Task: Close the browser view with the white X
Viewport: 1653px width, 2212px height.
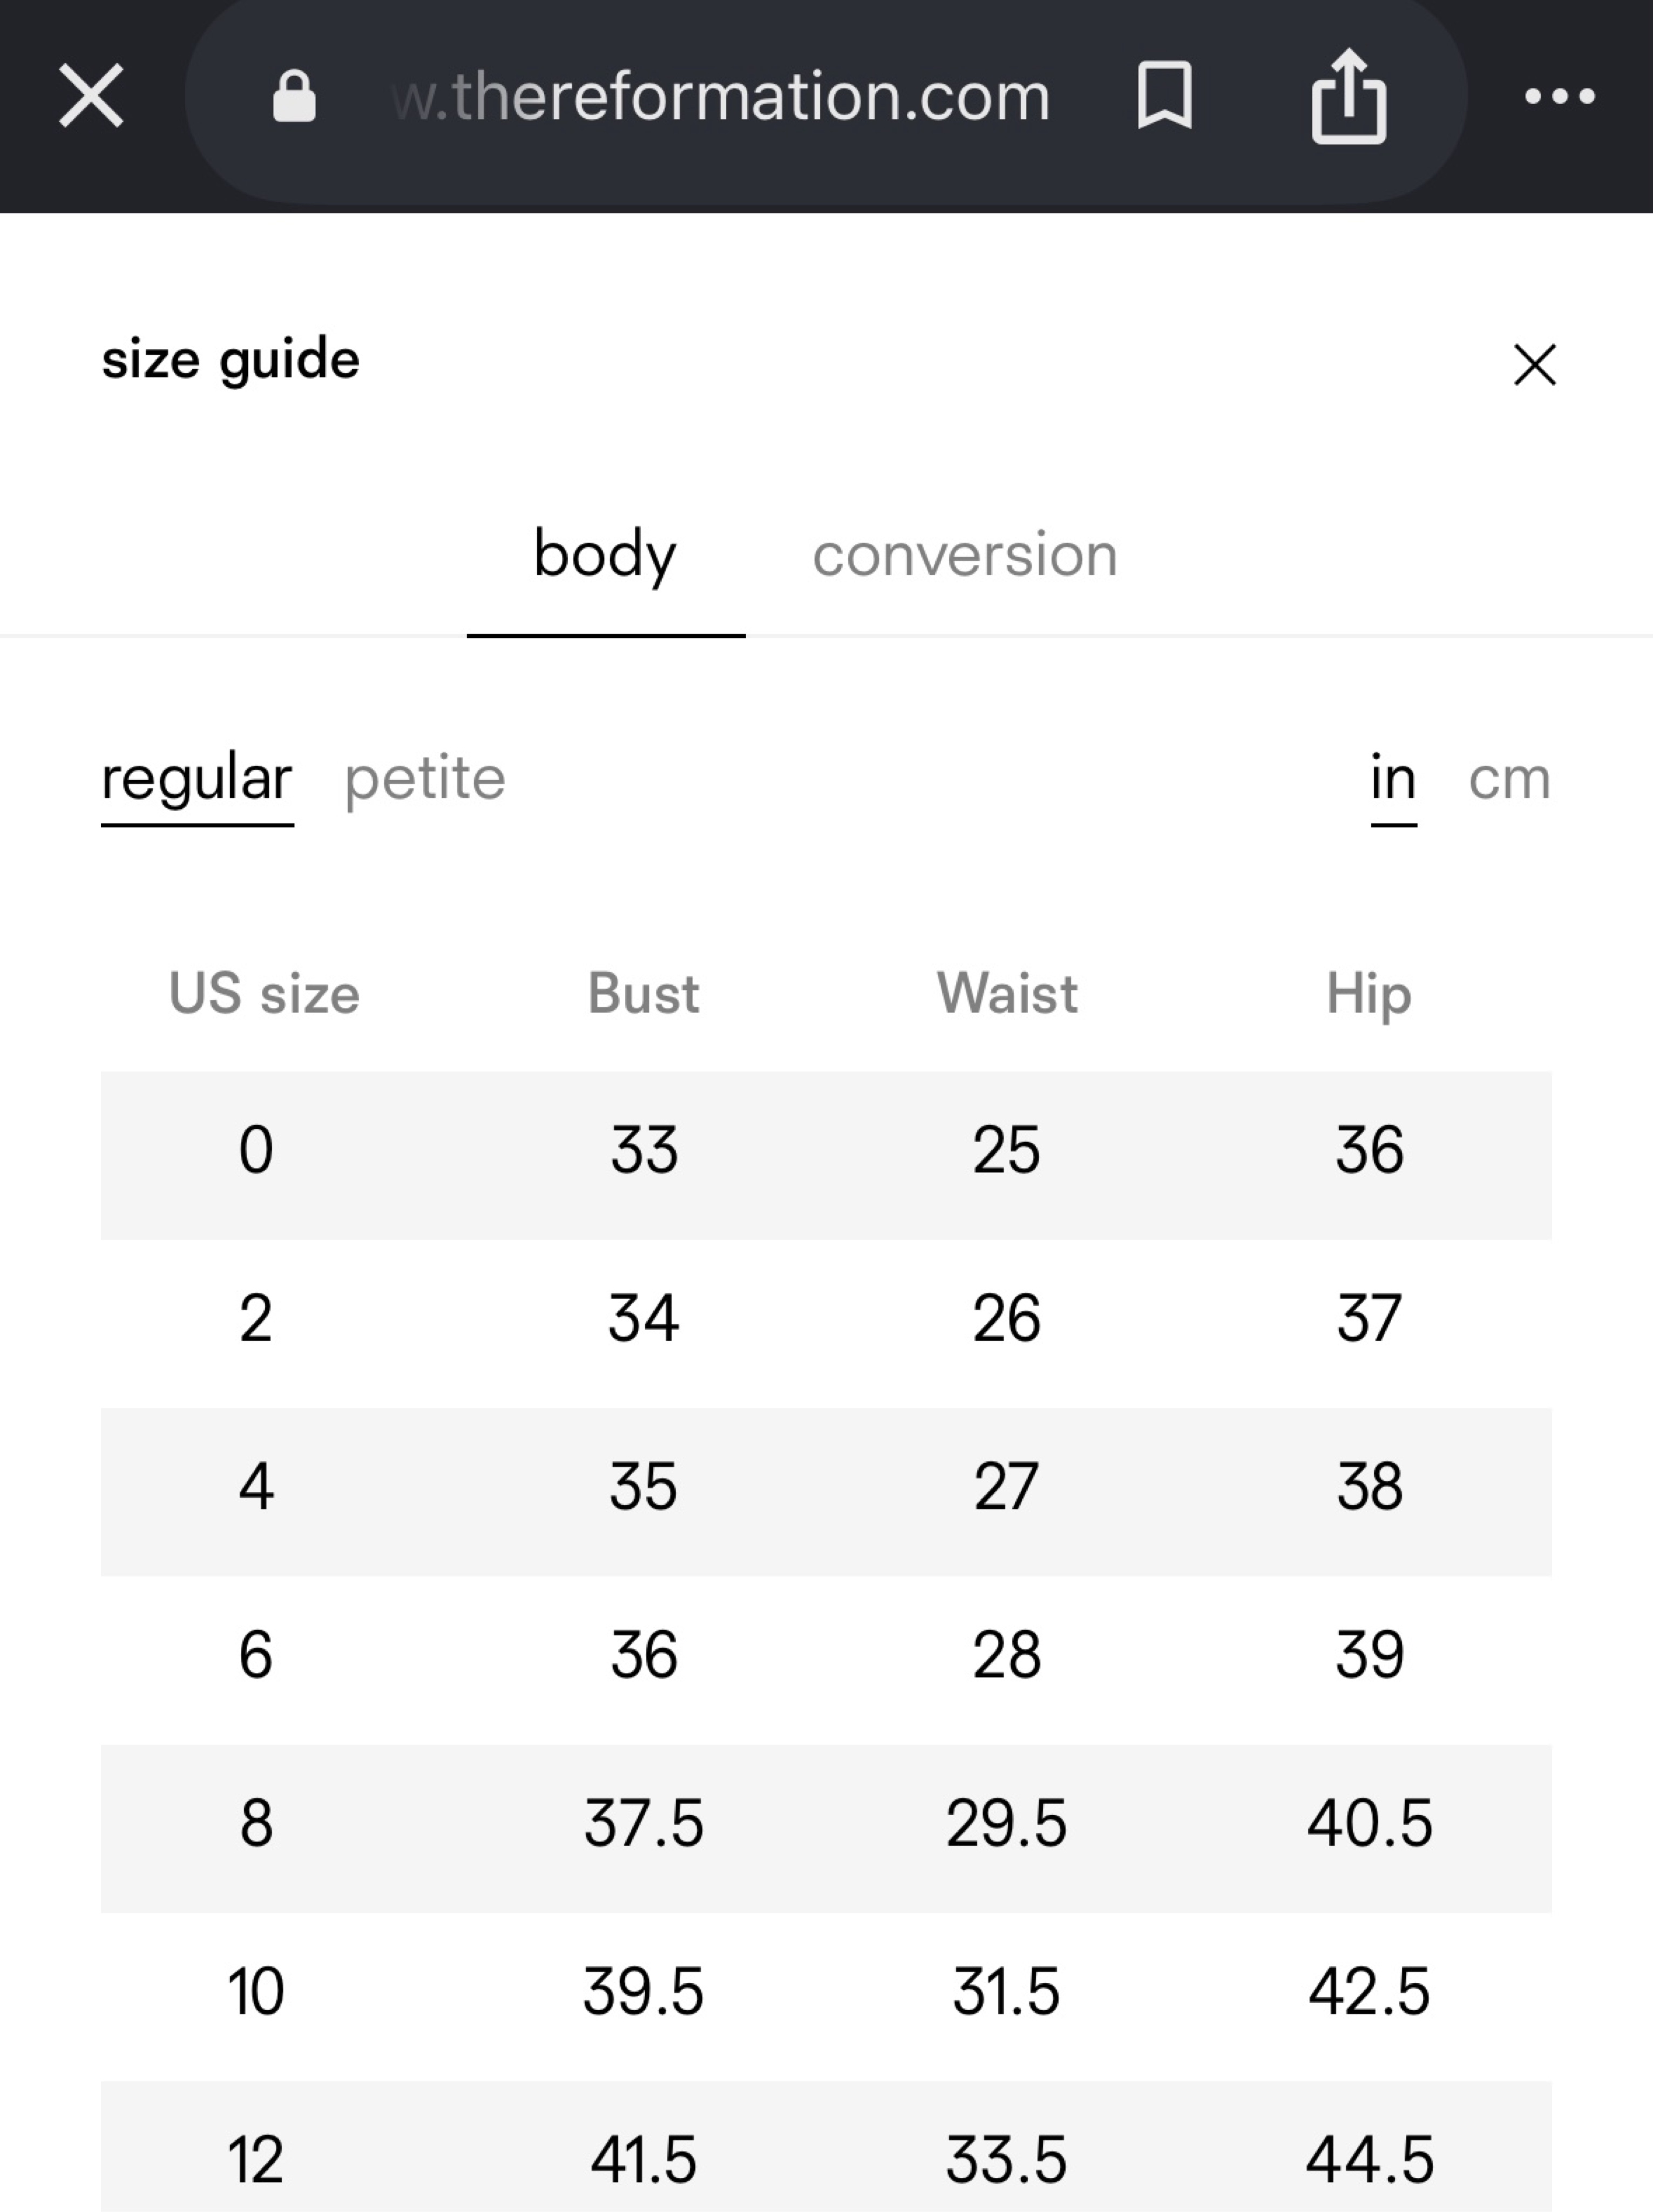Action: (x=91, y=96)
